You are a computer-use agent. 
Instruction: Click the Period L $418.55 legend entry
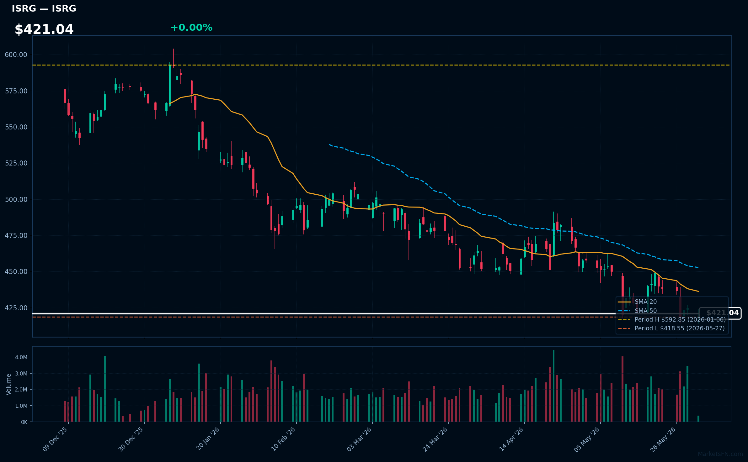tap(671, 328)
